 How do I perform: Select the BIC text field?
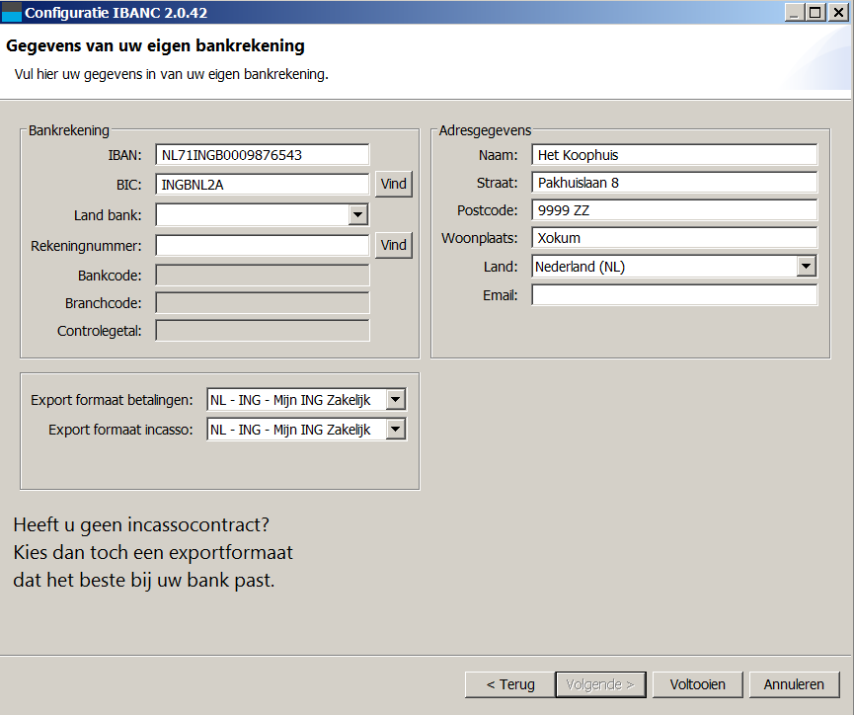262,184
